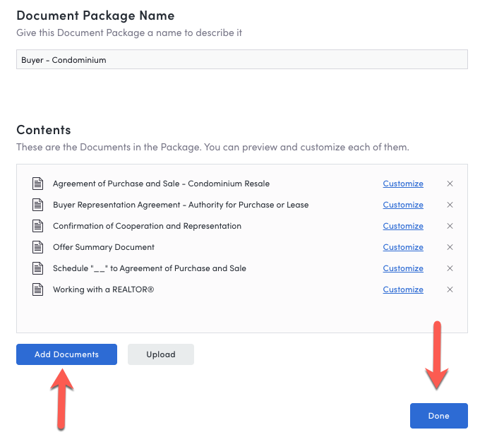Remove Schedule to Agreement document with X

[450, 268]
